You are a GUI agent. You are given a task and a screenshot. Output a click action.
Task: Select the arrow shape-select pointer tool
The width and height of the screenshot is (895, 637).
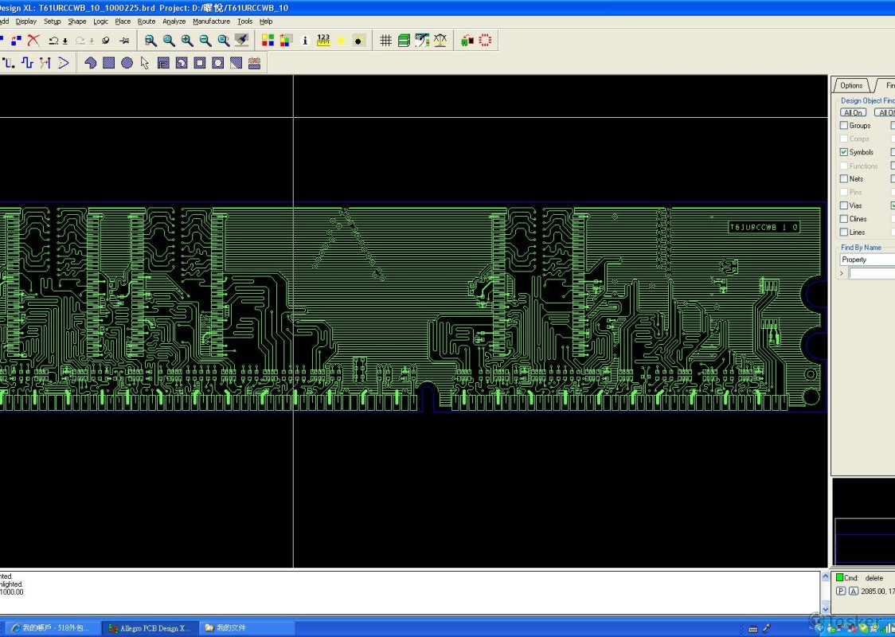click(145, 63)
